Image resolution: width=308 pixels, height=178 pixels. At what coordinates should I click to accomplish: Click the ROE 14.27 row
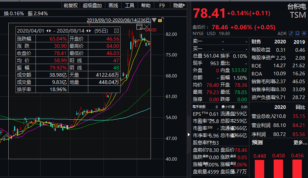278,66
